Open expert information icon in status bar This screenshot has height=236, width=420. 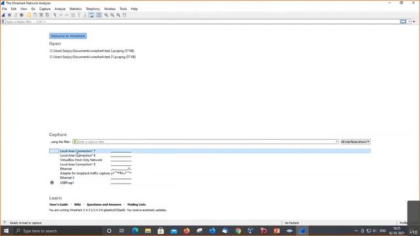[4, 223]
